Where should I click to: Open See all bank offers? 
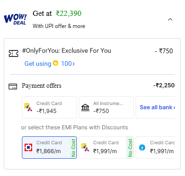(155, 107)
